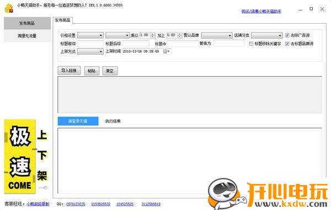Click the yellow 极速上下架 banner ad
The image size is (331, 210).
click(26, 157)
